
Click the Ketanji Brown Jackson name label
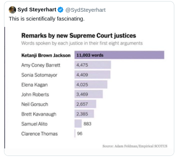46,55
